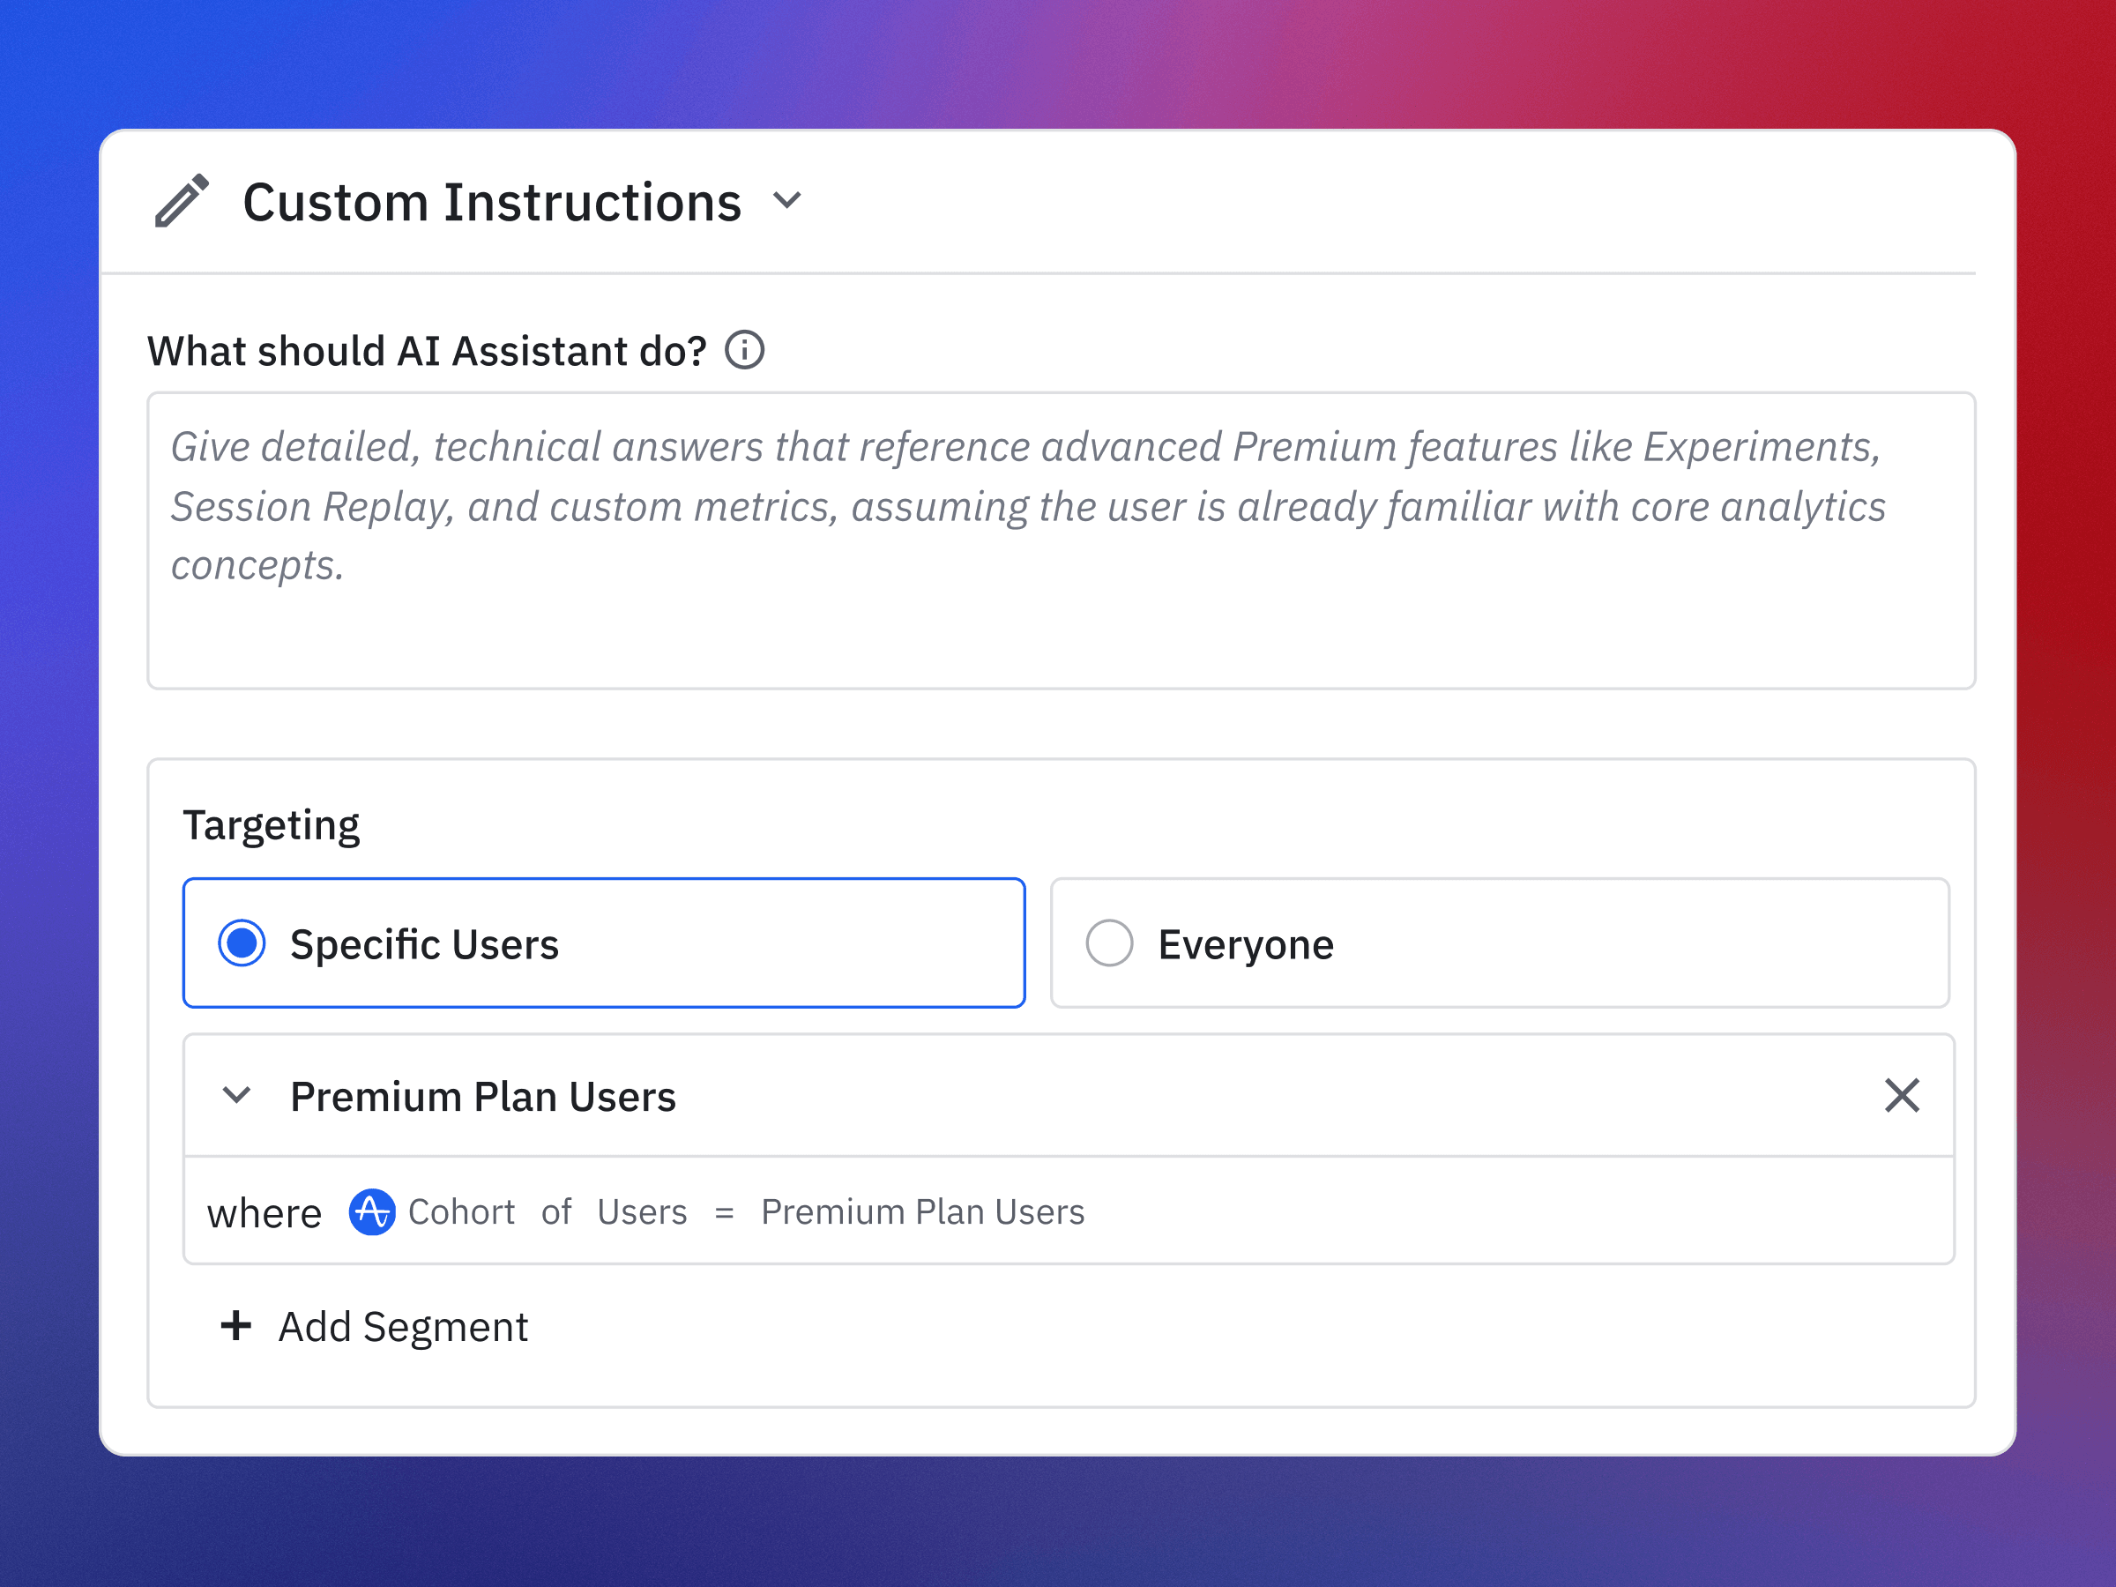
Task: Collapse the Premium Plan Users segment chevron
Action: click(236, 1095)
